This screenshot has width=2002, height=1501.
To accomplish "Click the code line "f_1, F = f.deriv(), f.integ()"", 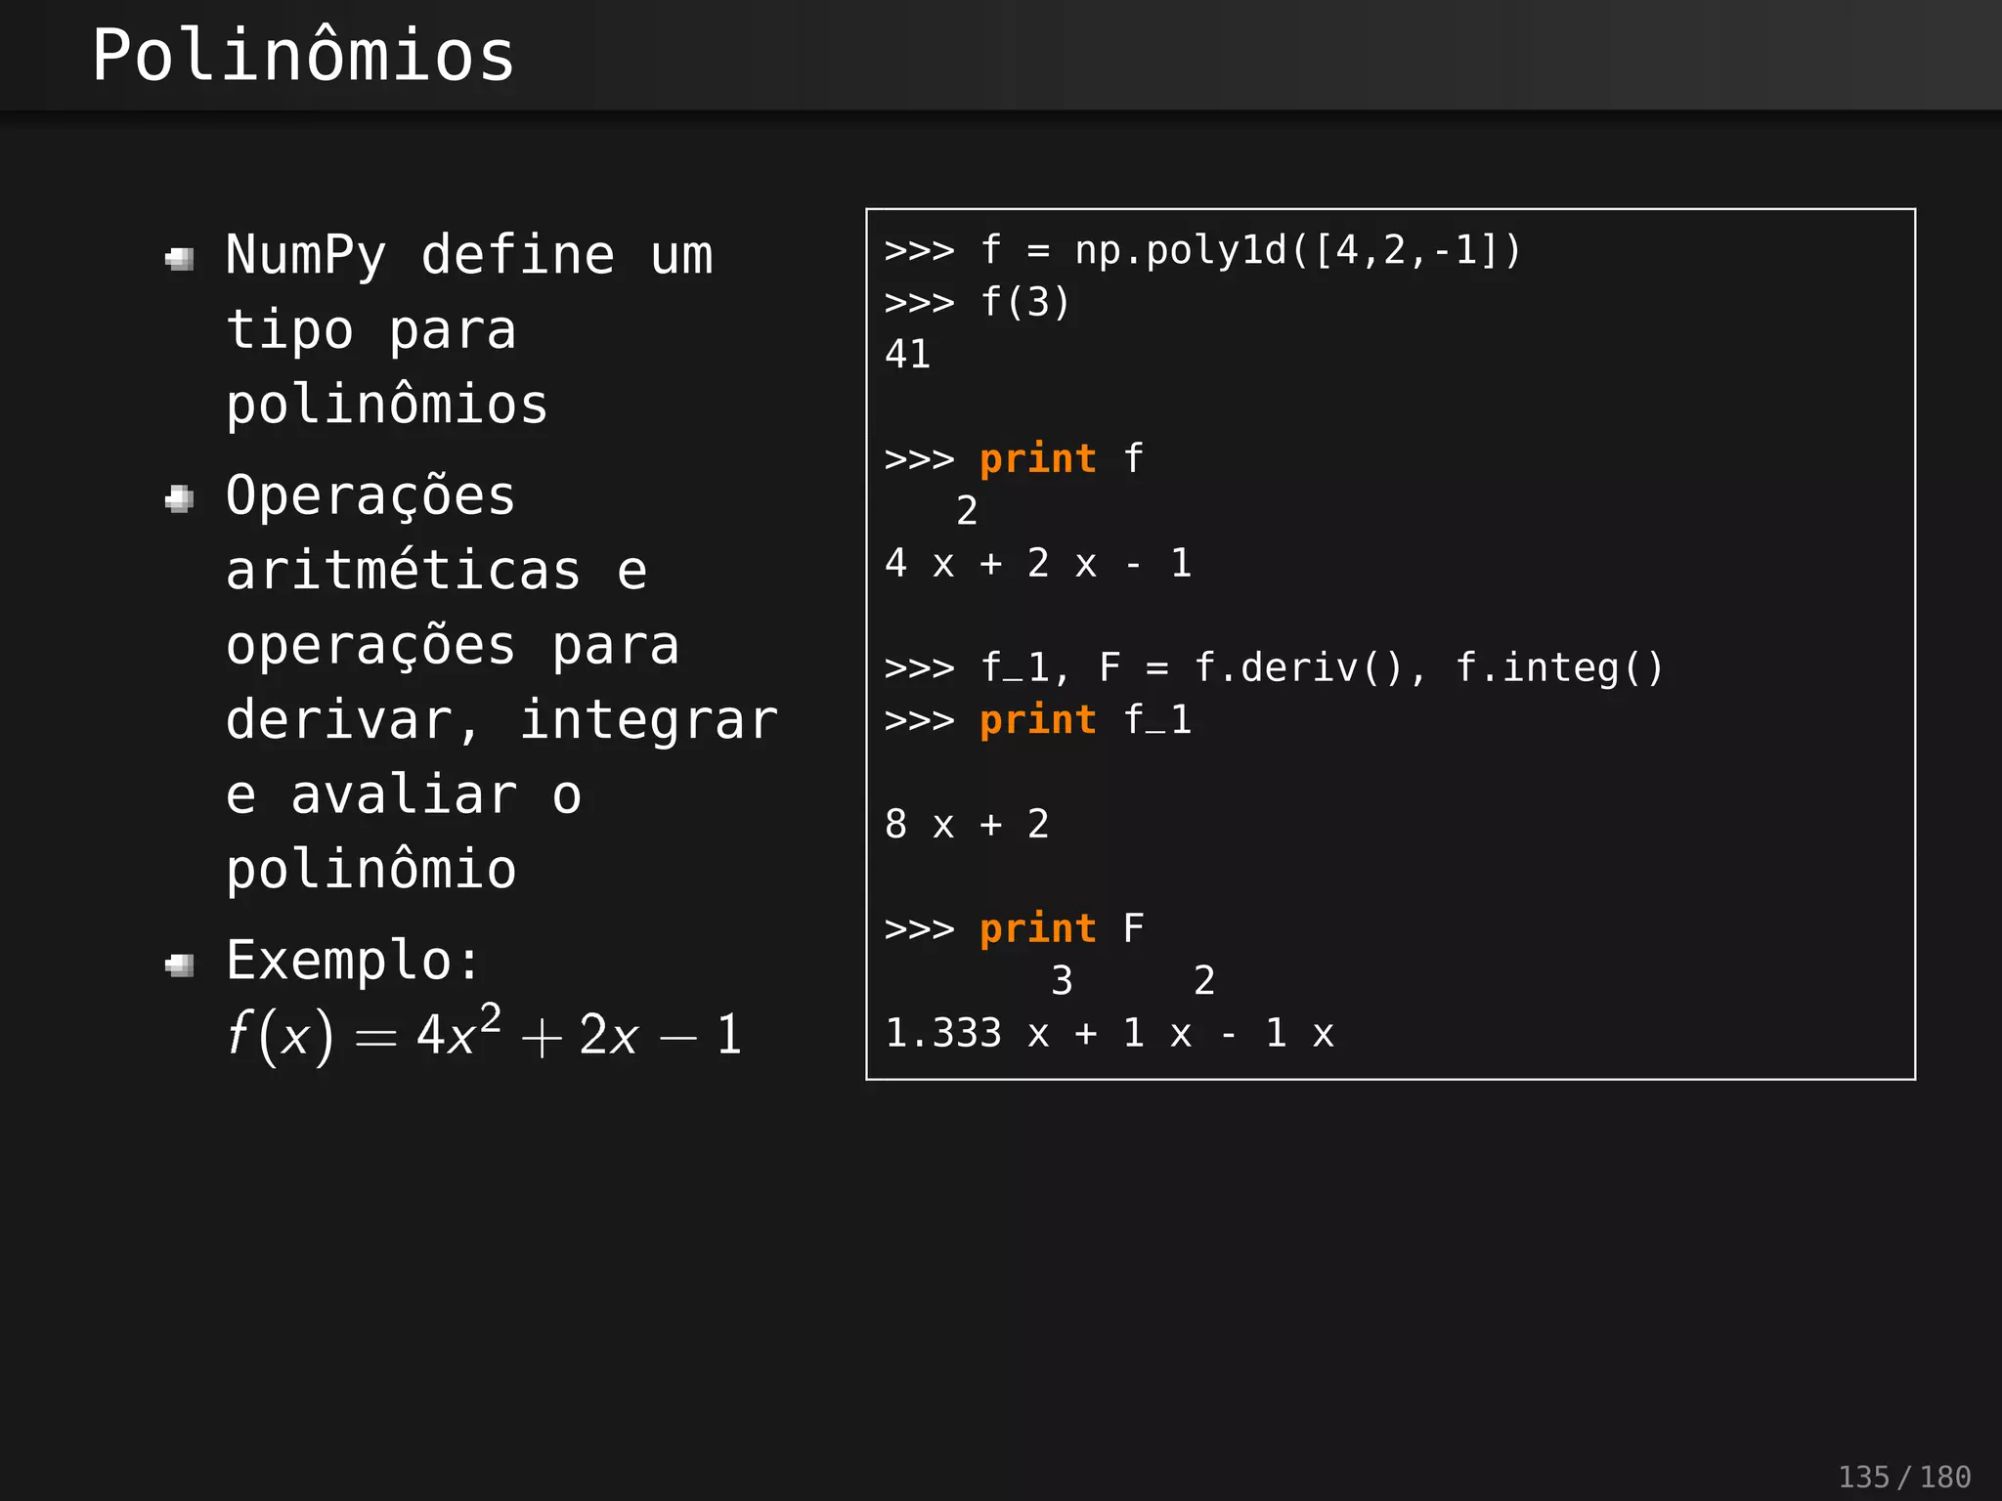I will (1274, 668).
